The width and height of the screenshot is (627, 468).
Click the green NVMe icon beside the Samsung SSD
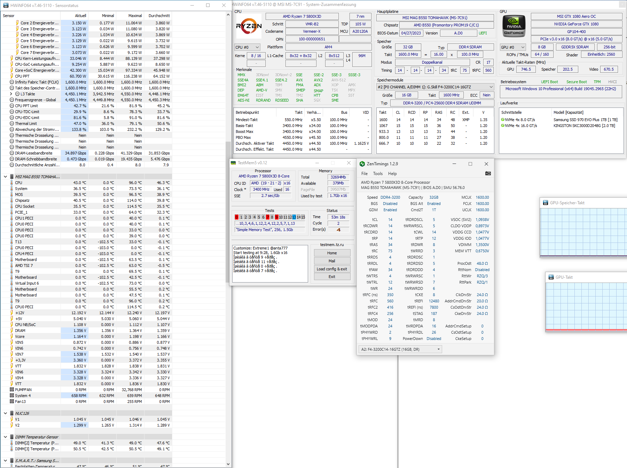pos(503,119)
